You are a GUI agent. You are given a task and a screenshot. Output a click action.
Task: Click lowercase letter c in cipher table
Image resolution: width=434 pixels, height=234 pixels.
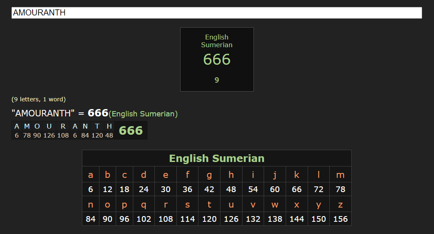click(125, 175)
